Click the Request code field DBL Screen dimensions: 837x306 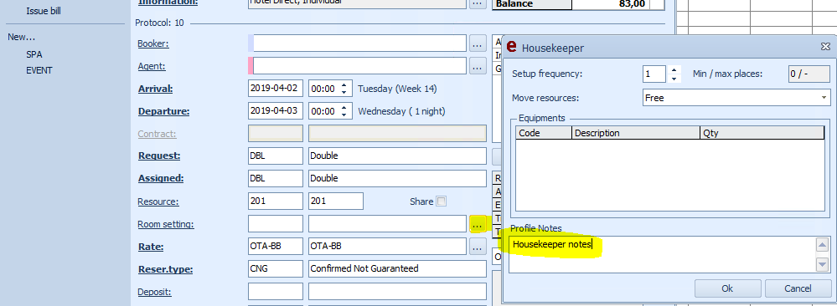[276, 156]
